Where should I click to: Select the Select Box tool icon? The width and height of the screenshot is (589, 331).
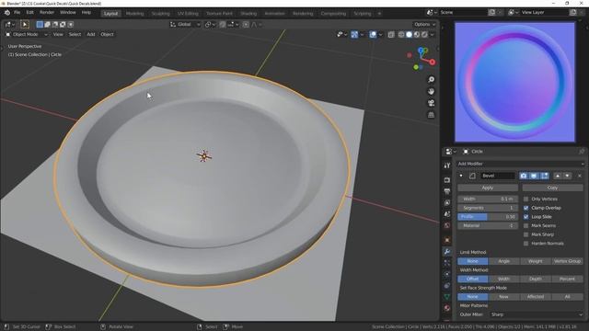pyautogui.click(x=25, y=25)
